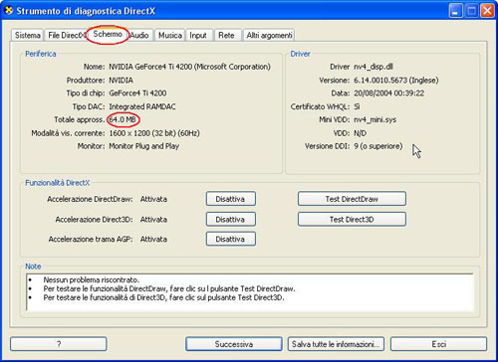Go to the Audio tab

click(139, 35)
